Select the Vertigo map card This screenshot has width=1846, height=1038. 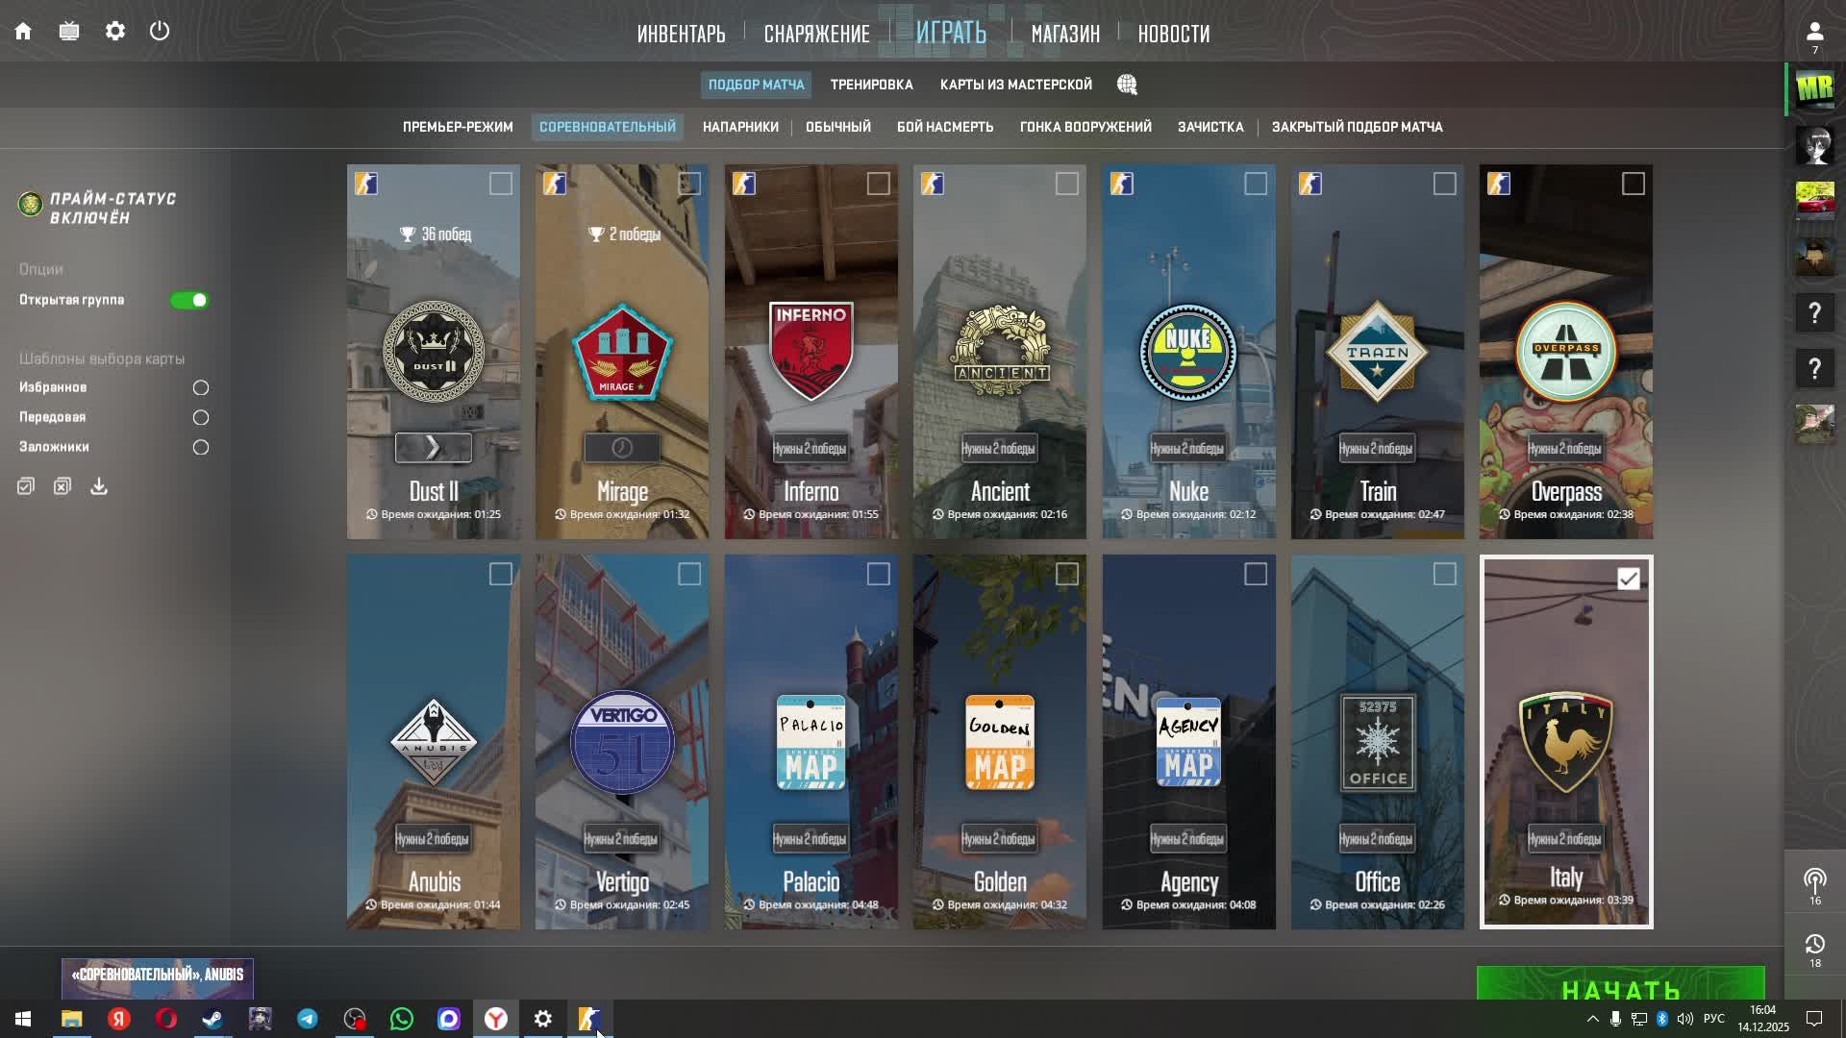(x=622, y=742)
